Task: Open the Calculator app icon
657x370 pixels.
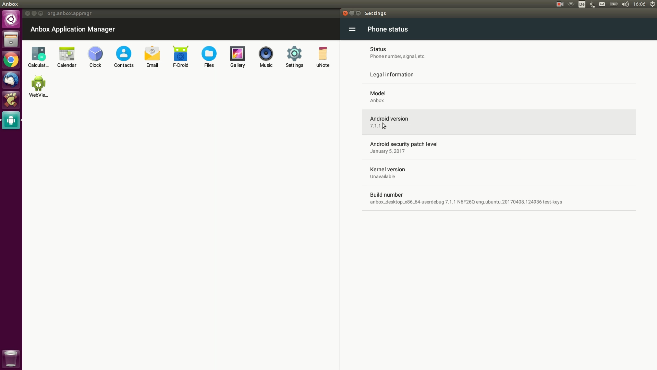Action: (38, 57)
